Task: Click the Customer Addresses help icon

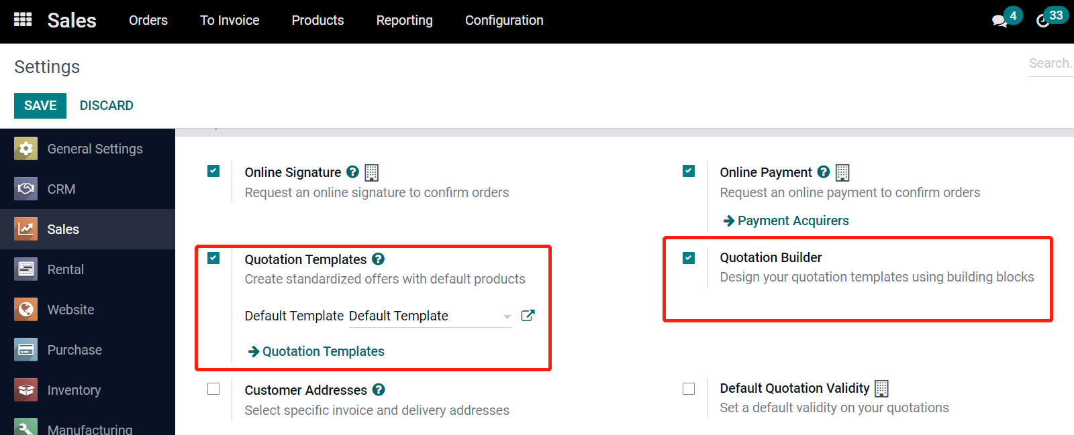Action: pyautogui.click(x=379, y=390)
